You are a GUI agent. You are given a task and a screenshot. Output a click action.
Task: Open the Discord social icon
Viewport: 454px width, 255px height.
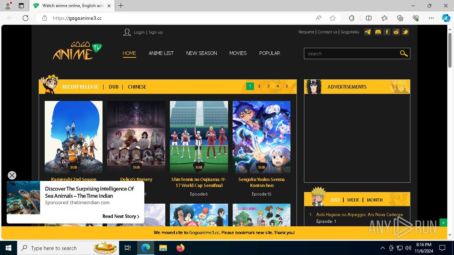click(x=378, y=32)
